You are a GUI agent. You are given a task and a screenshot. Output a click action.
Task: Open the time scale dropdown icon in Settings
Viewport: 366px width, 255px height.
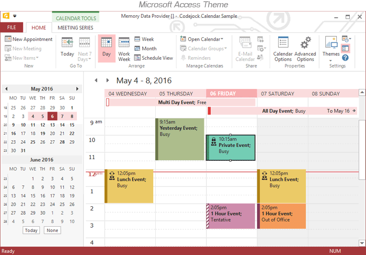tap(346, 39)
